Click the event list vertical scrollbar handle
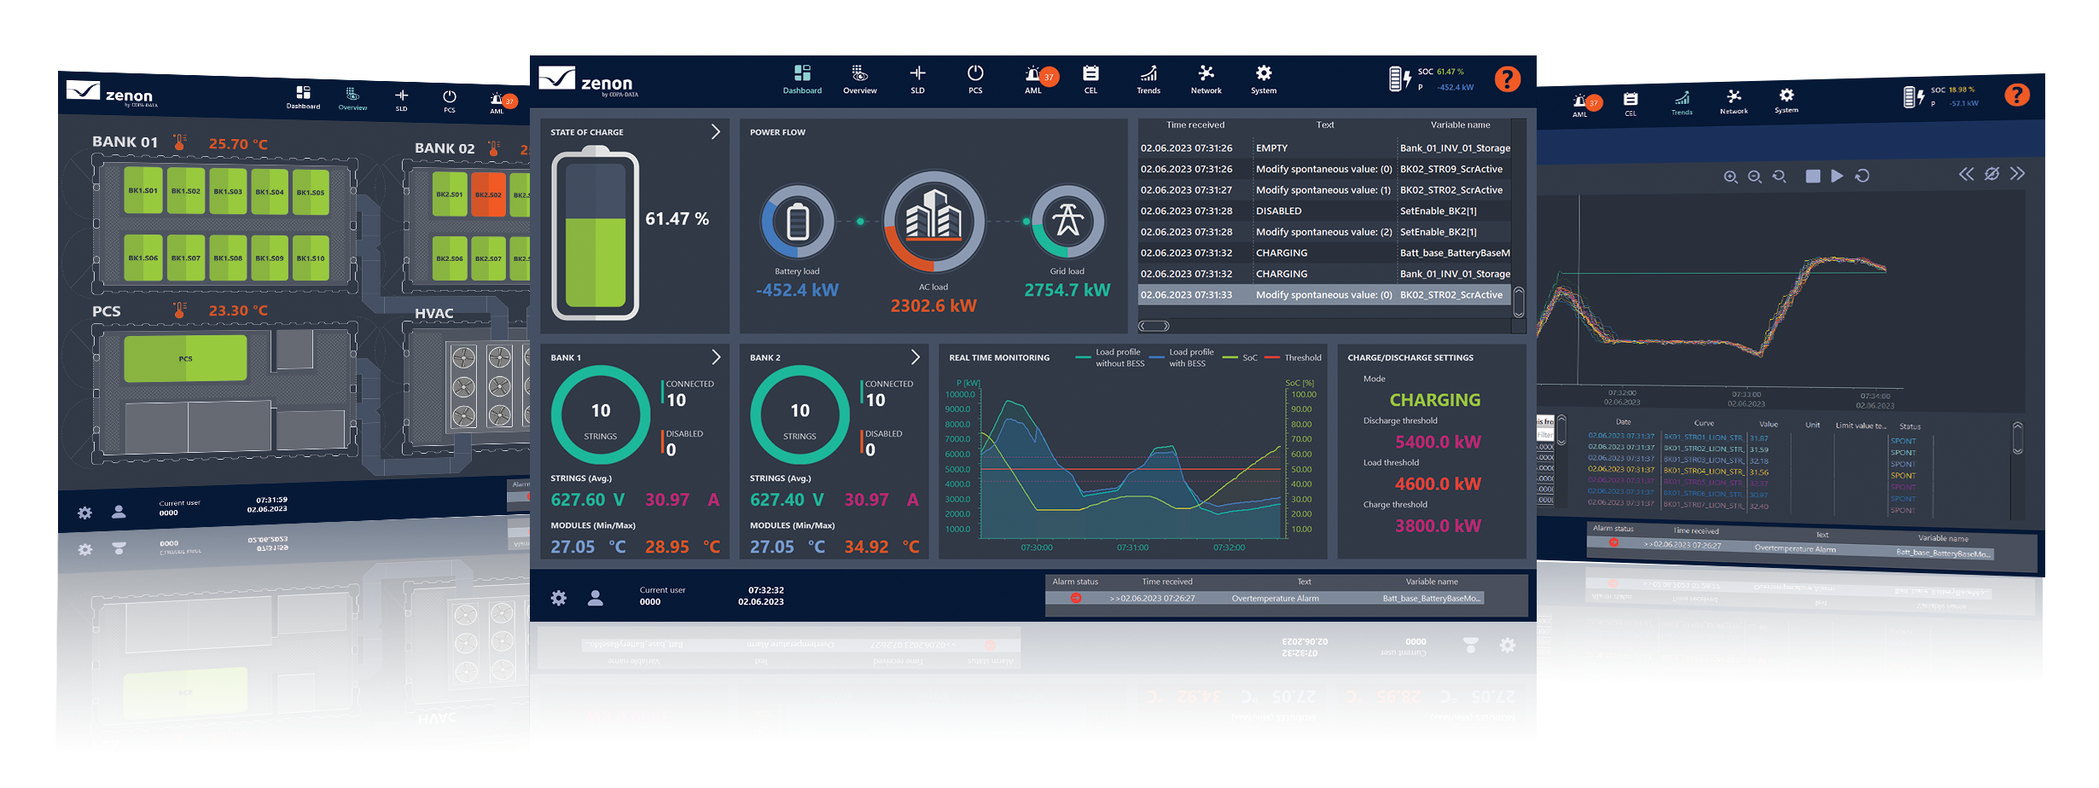This screenshot has height=788, width=2099. tap(1519, 302)
